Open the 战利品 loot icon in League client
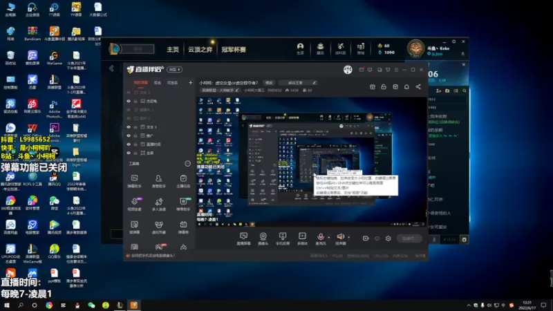The height and width of the screenshot is (311, 553). tap(340, 48)
